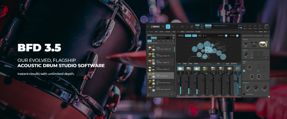
Task: Switch to the Grooves browser tab
Action: click(x=168, y=32)
